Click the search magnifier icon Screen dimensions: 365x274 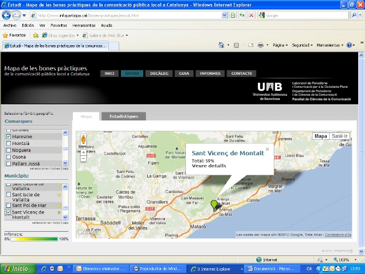click(x=354, y=15)
